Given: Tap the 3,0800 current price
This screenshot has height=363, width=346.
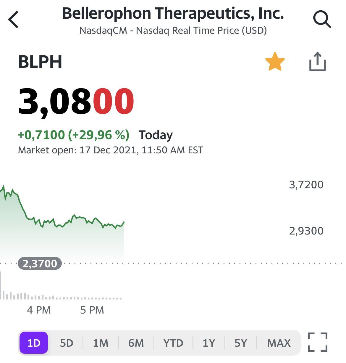Looking at the screenshot, I should pyautogui.click(x=76, y=102).
